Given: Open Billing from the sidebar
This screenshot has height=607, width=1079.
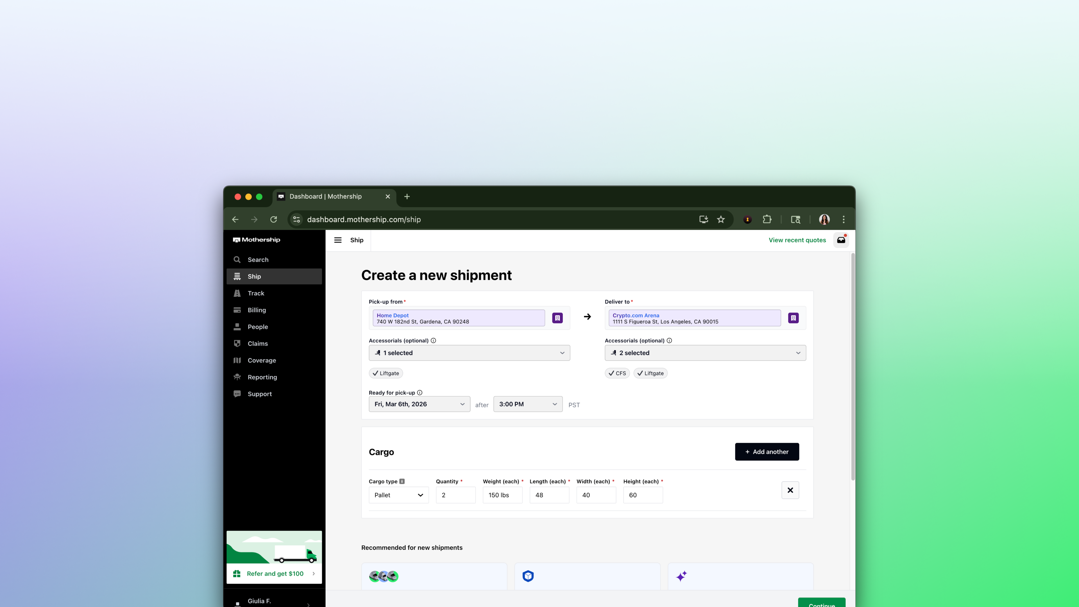Looking at the screenshot, I should [x=257, y=310].
